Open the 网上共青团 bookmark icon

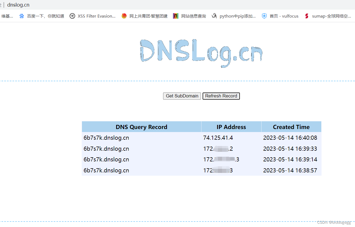[x=124, y=16]
